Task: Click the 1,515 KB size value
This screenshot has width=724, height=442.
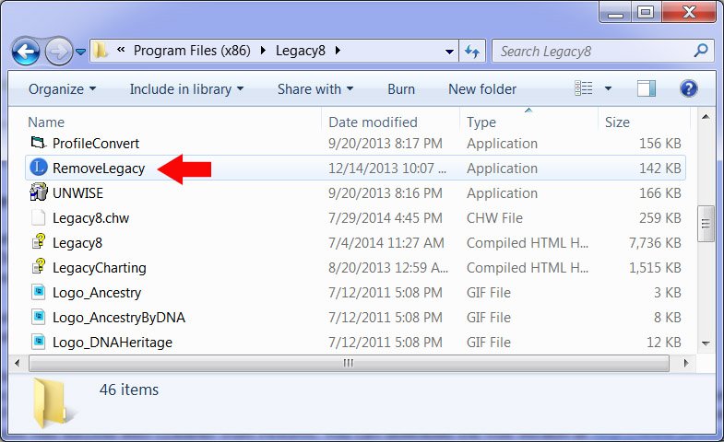Action: (655, 268)
